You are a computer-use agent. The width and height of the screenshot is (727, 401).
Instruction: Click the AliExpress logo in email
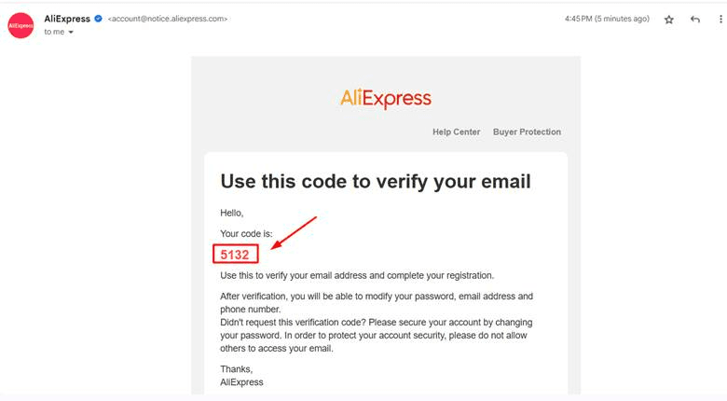[x=386, y=98]
